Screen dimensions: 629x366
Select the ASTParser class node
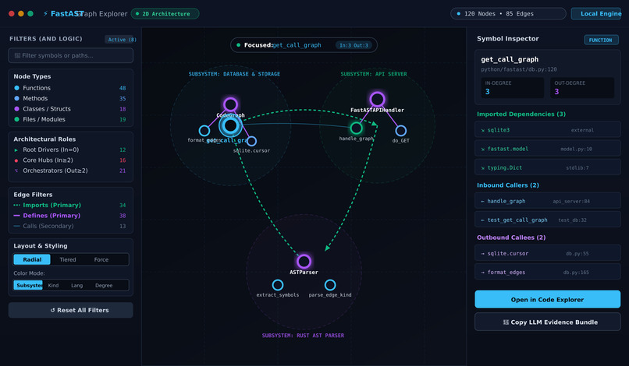pos(304,262)
